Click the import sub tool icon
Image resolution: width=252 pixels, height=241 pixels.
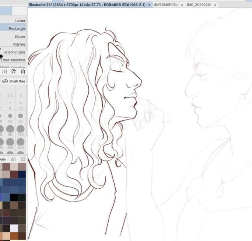[5, 72]
